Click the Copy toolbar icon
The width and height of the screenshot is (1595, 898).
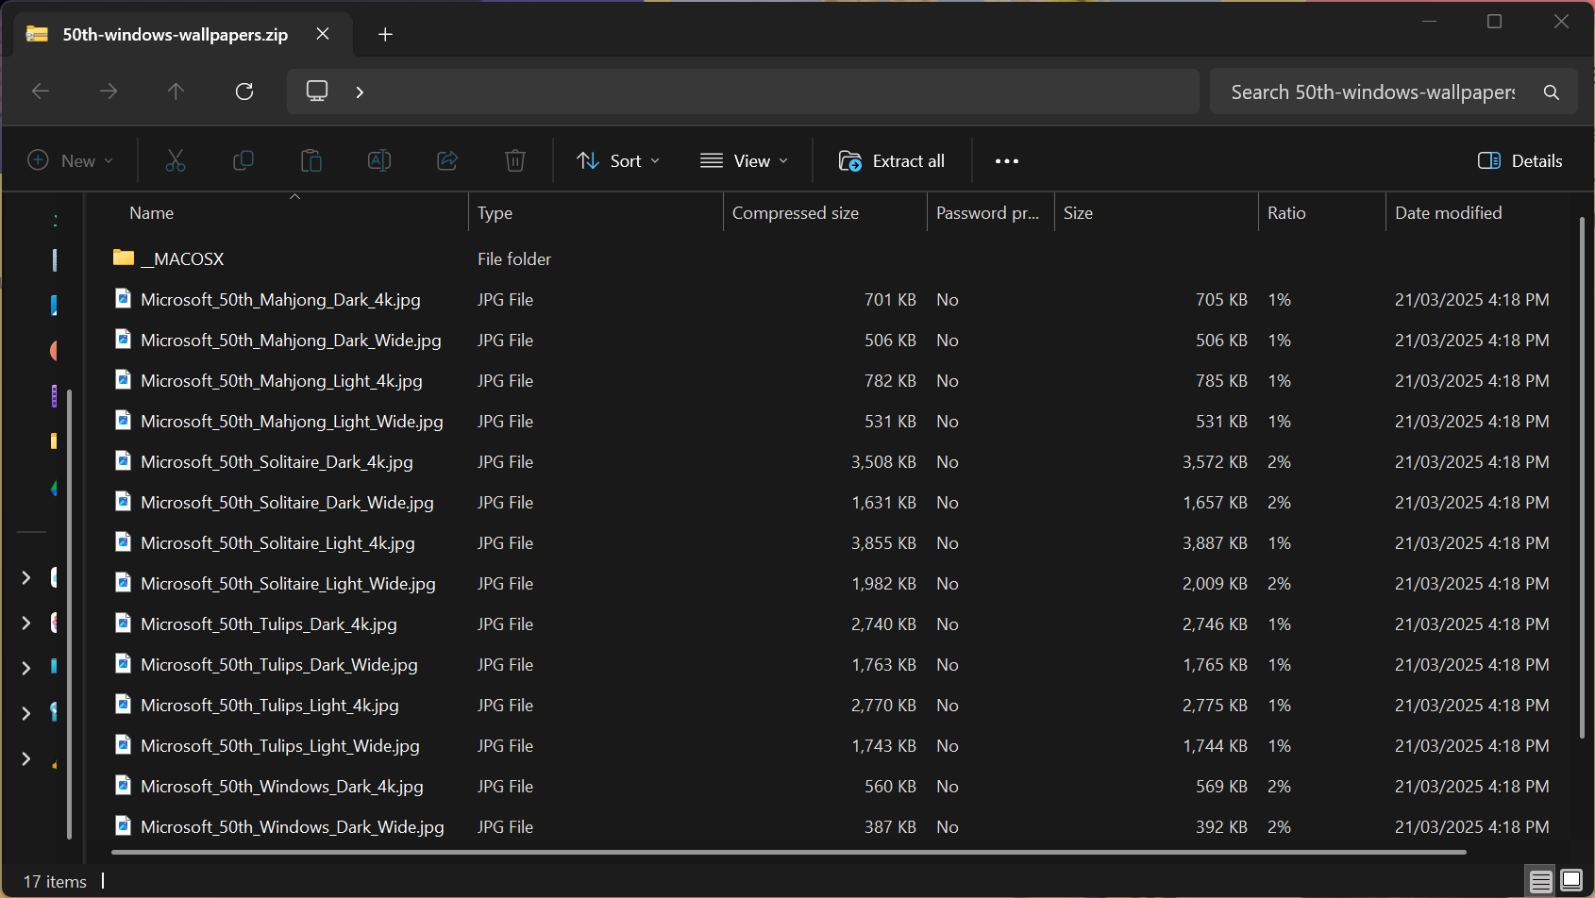point(243,161)
